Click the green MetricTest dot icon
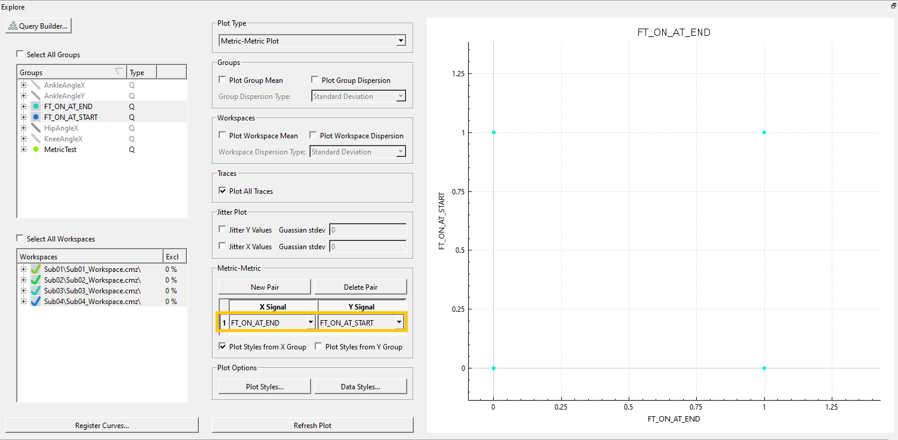898x440 pixels. (36, 150)
